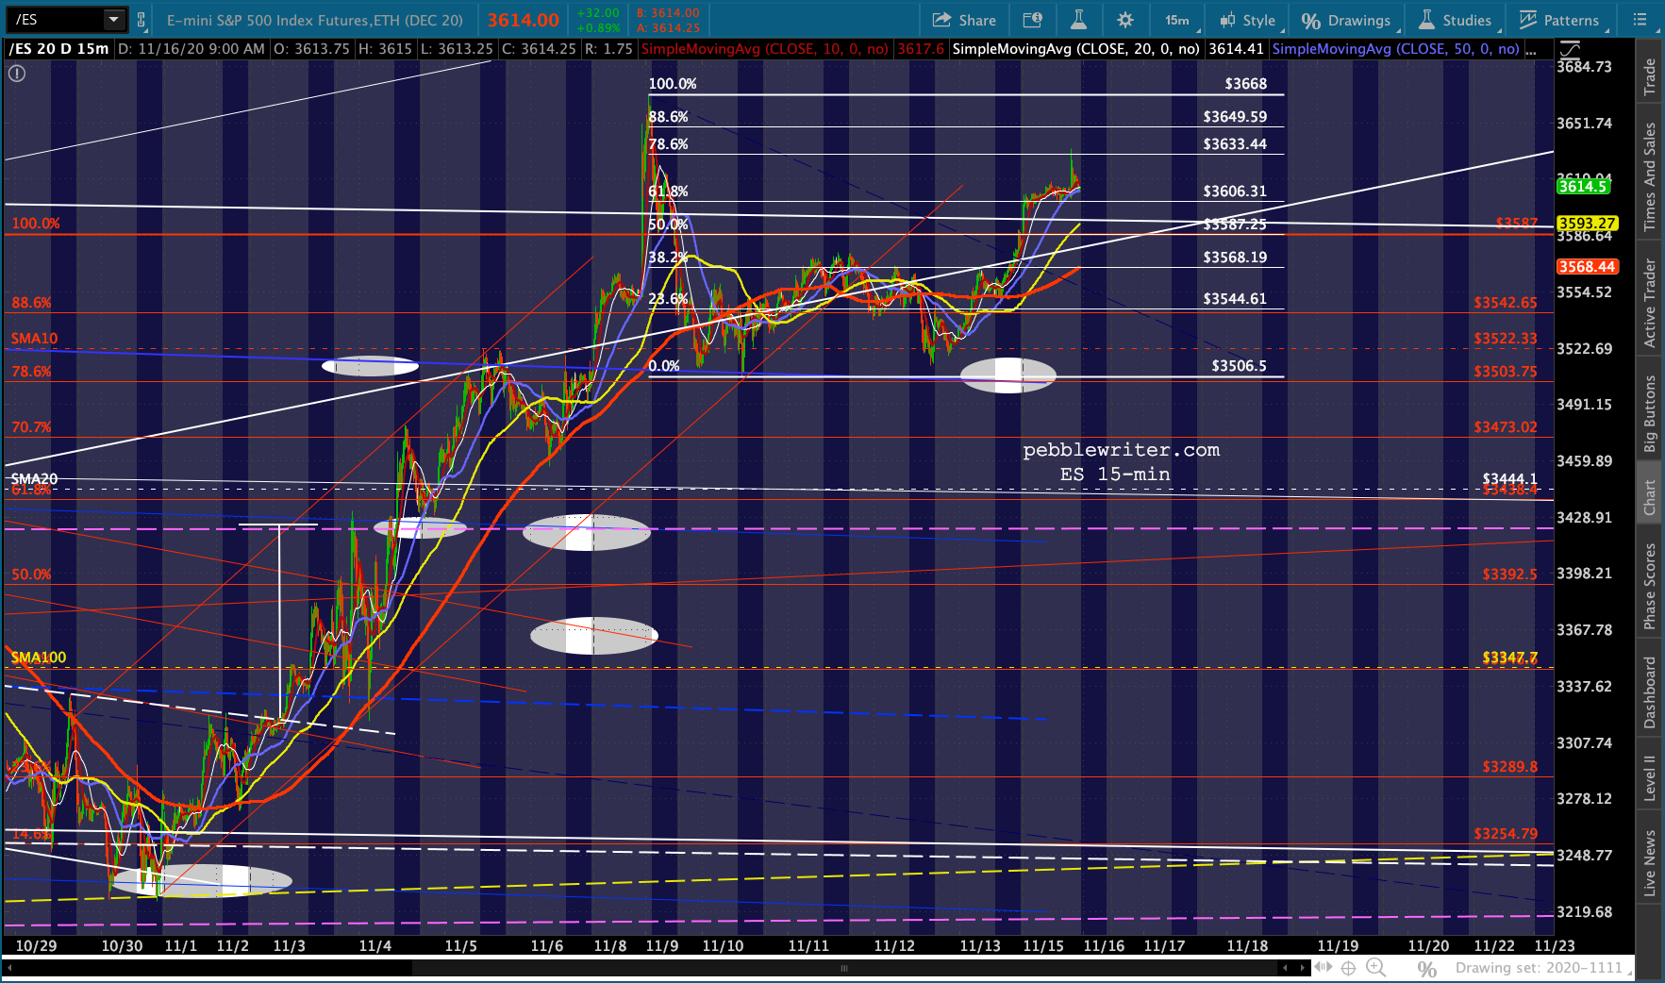Click the horizontal time scrollbar thumb

844,968
